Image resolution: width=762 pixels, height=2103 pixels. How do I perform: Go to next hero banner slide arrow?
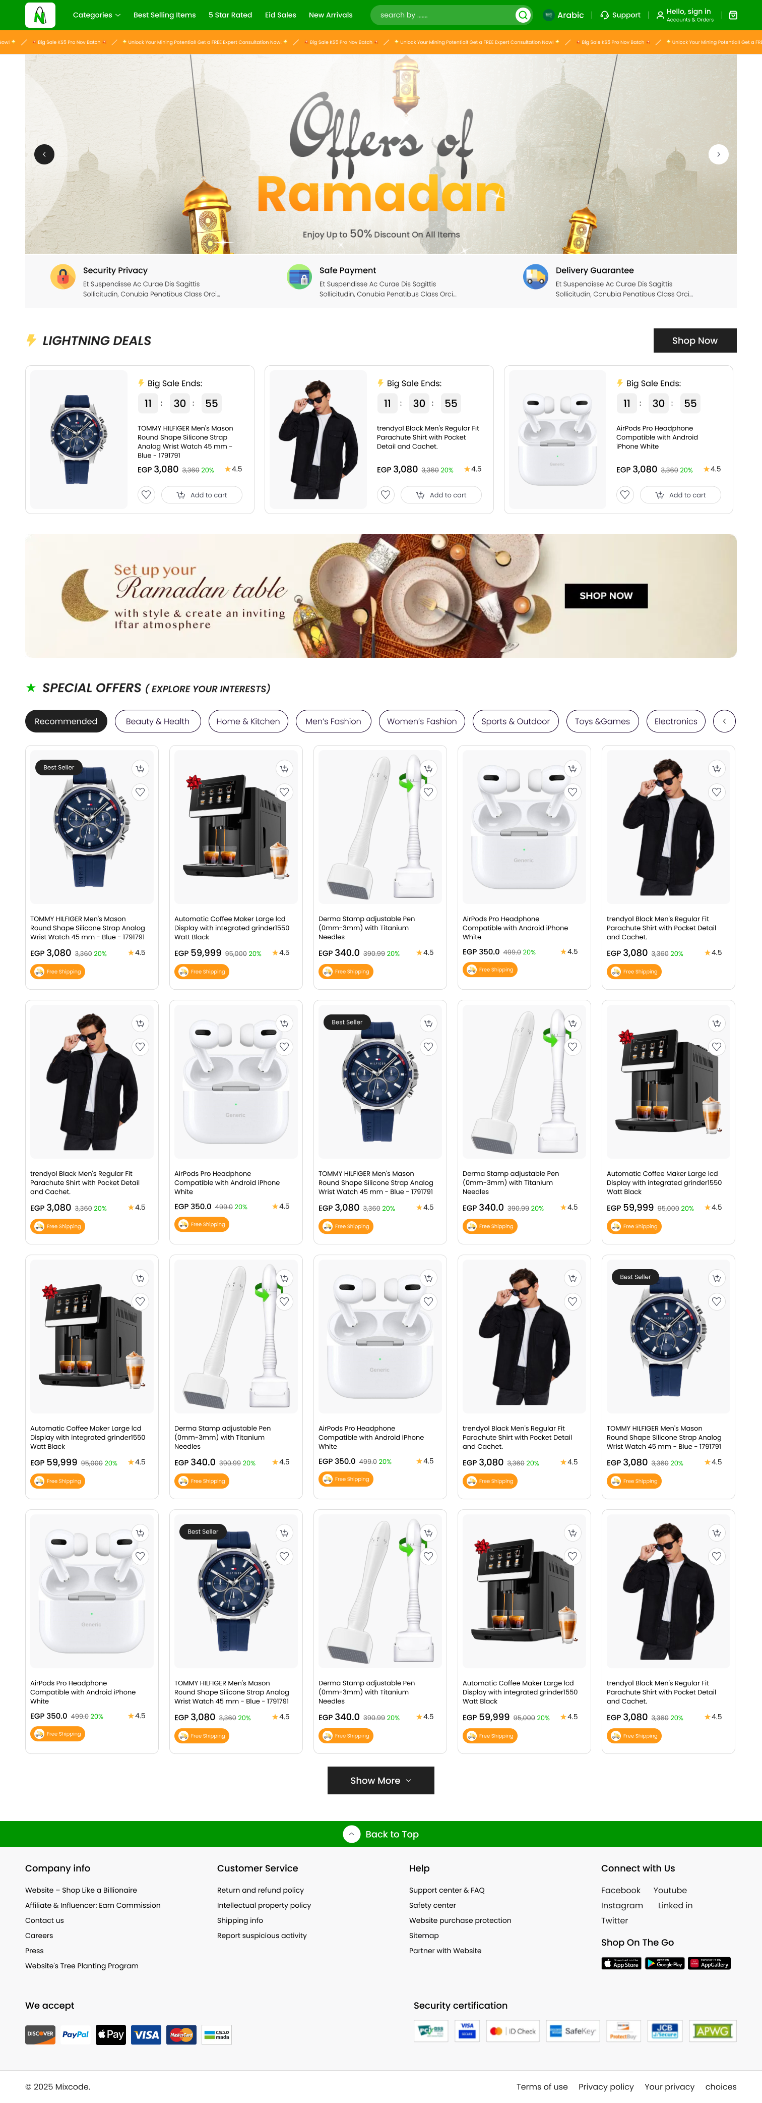click(x=718, y=153)
